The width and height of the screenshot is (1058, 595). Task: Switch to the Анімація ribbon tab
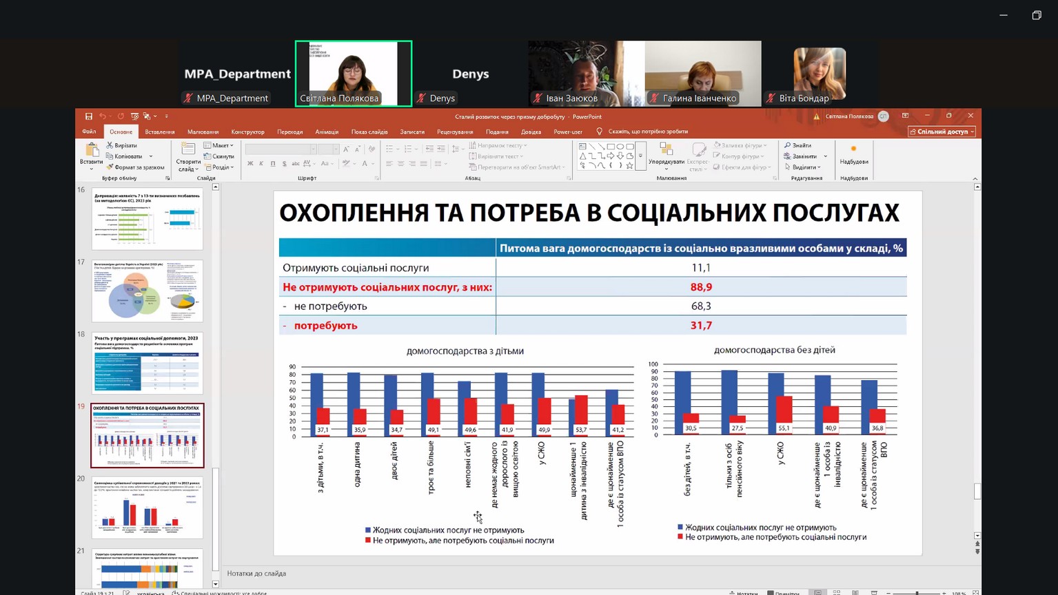[x=327, y=132]
